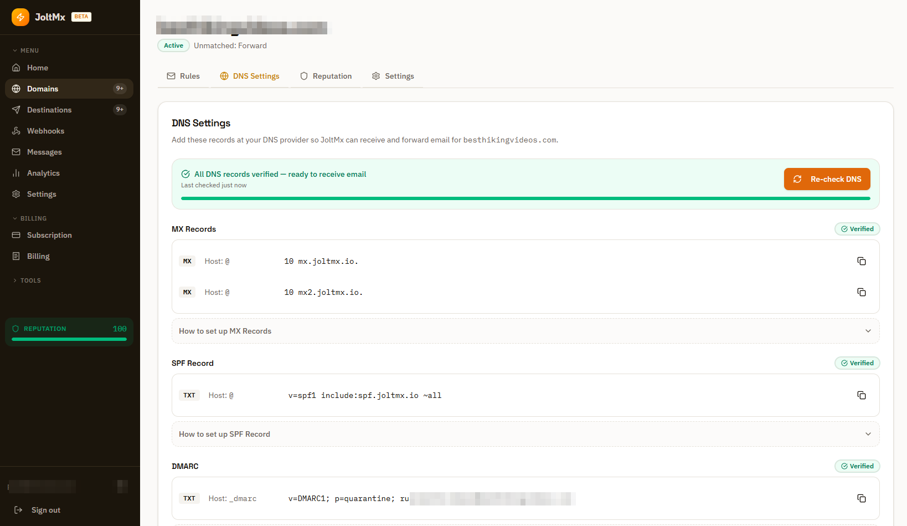The height and width of the screenshot is (526, 907).
Task: Click the Rules tab envelope icon
Action: coord(171,76)
